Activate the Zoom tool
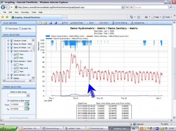This screenshot has height=131, width=176. tap(90, 23)
